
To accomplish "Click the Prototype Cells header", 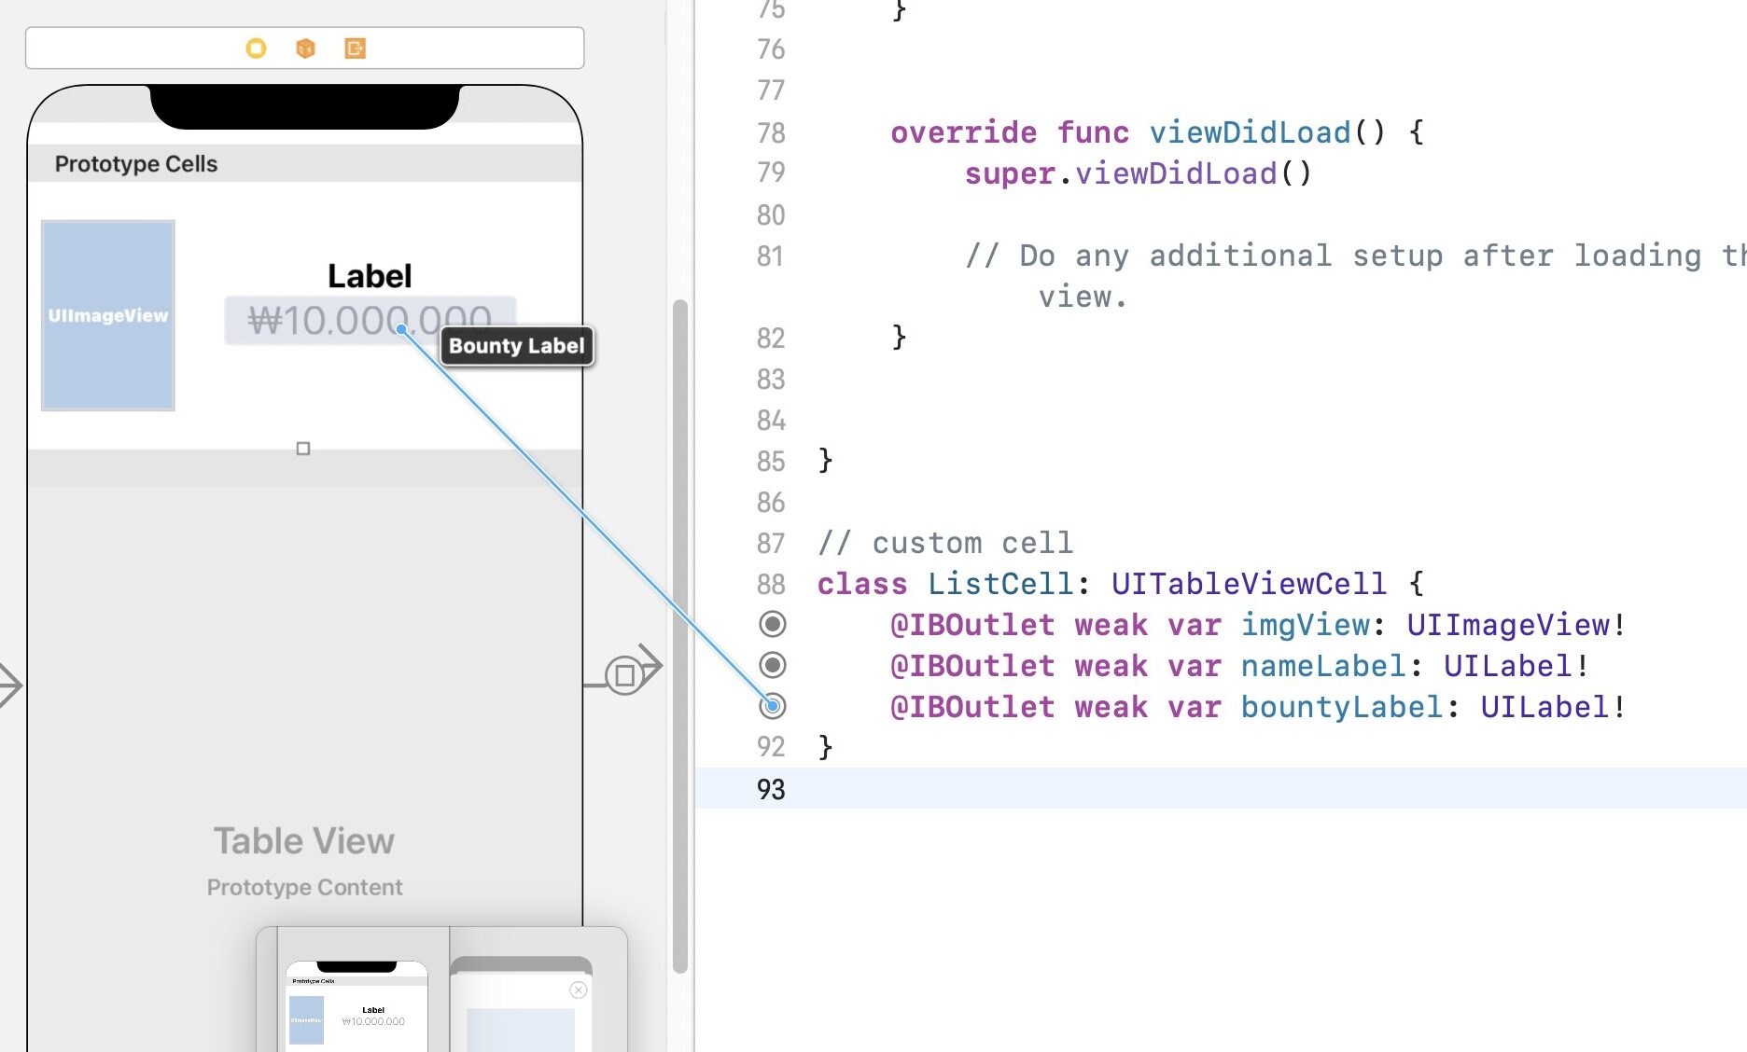I will [136, 164].
